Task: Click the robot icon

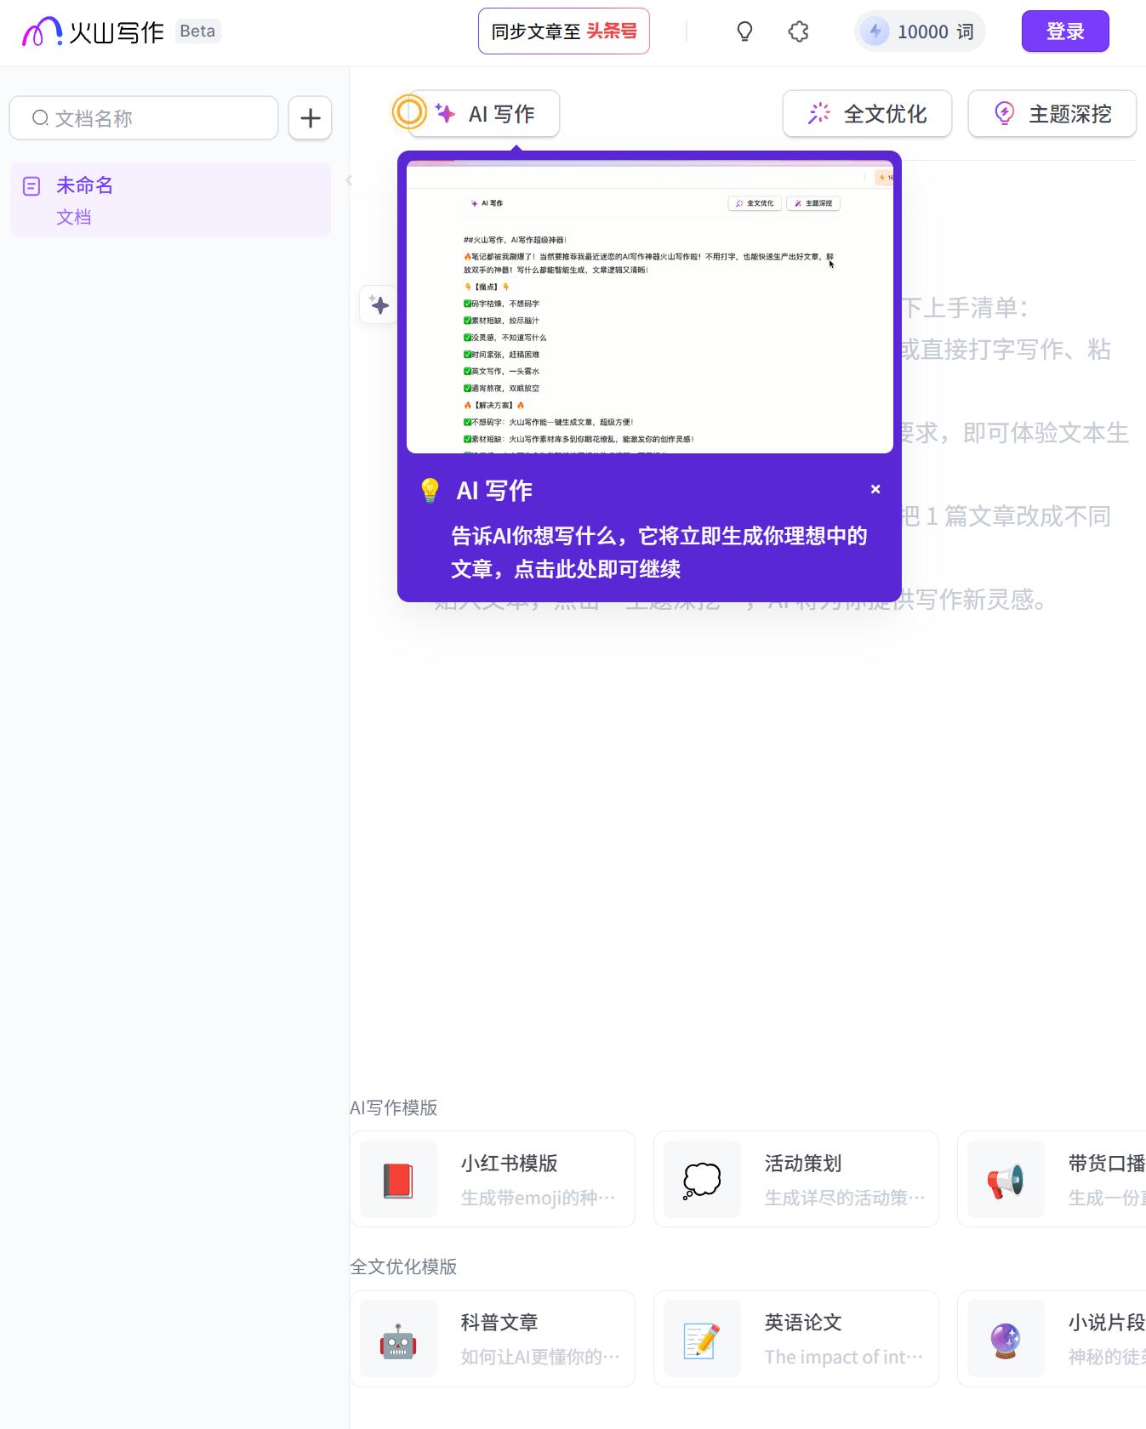Action: tap(398, 1340)
